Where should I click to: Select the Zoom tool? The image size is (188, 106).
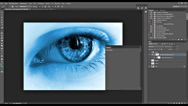[x=2, y=62]
